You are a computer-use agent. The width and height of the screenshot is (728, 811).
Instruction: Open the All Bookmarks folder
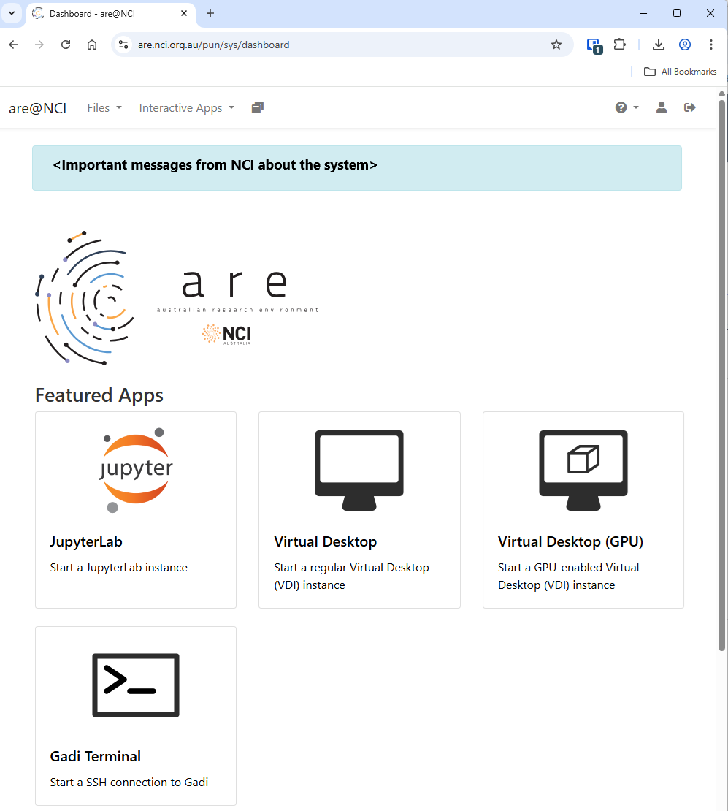coord(680,72)
